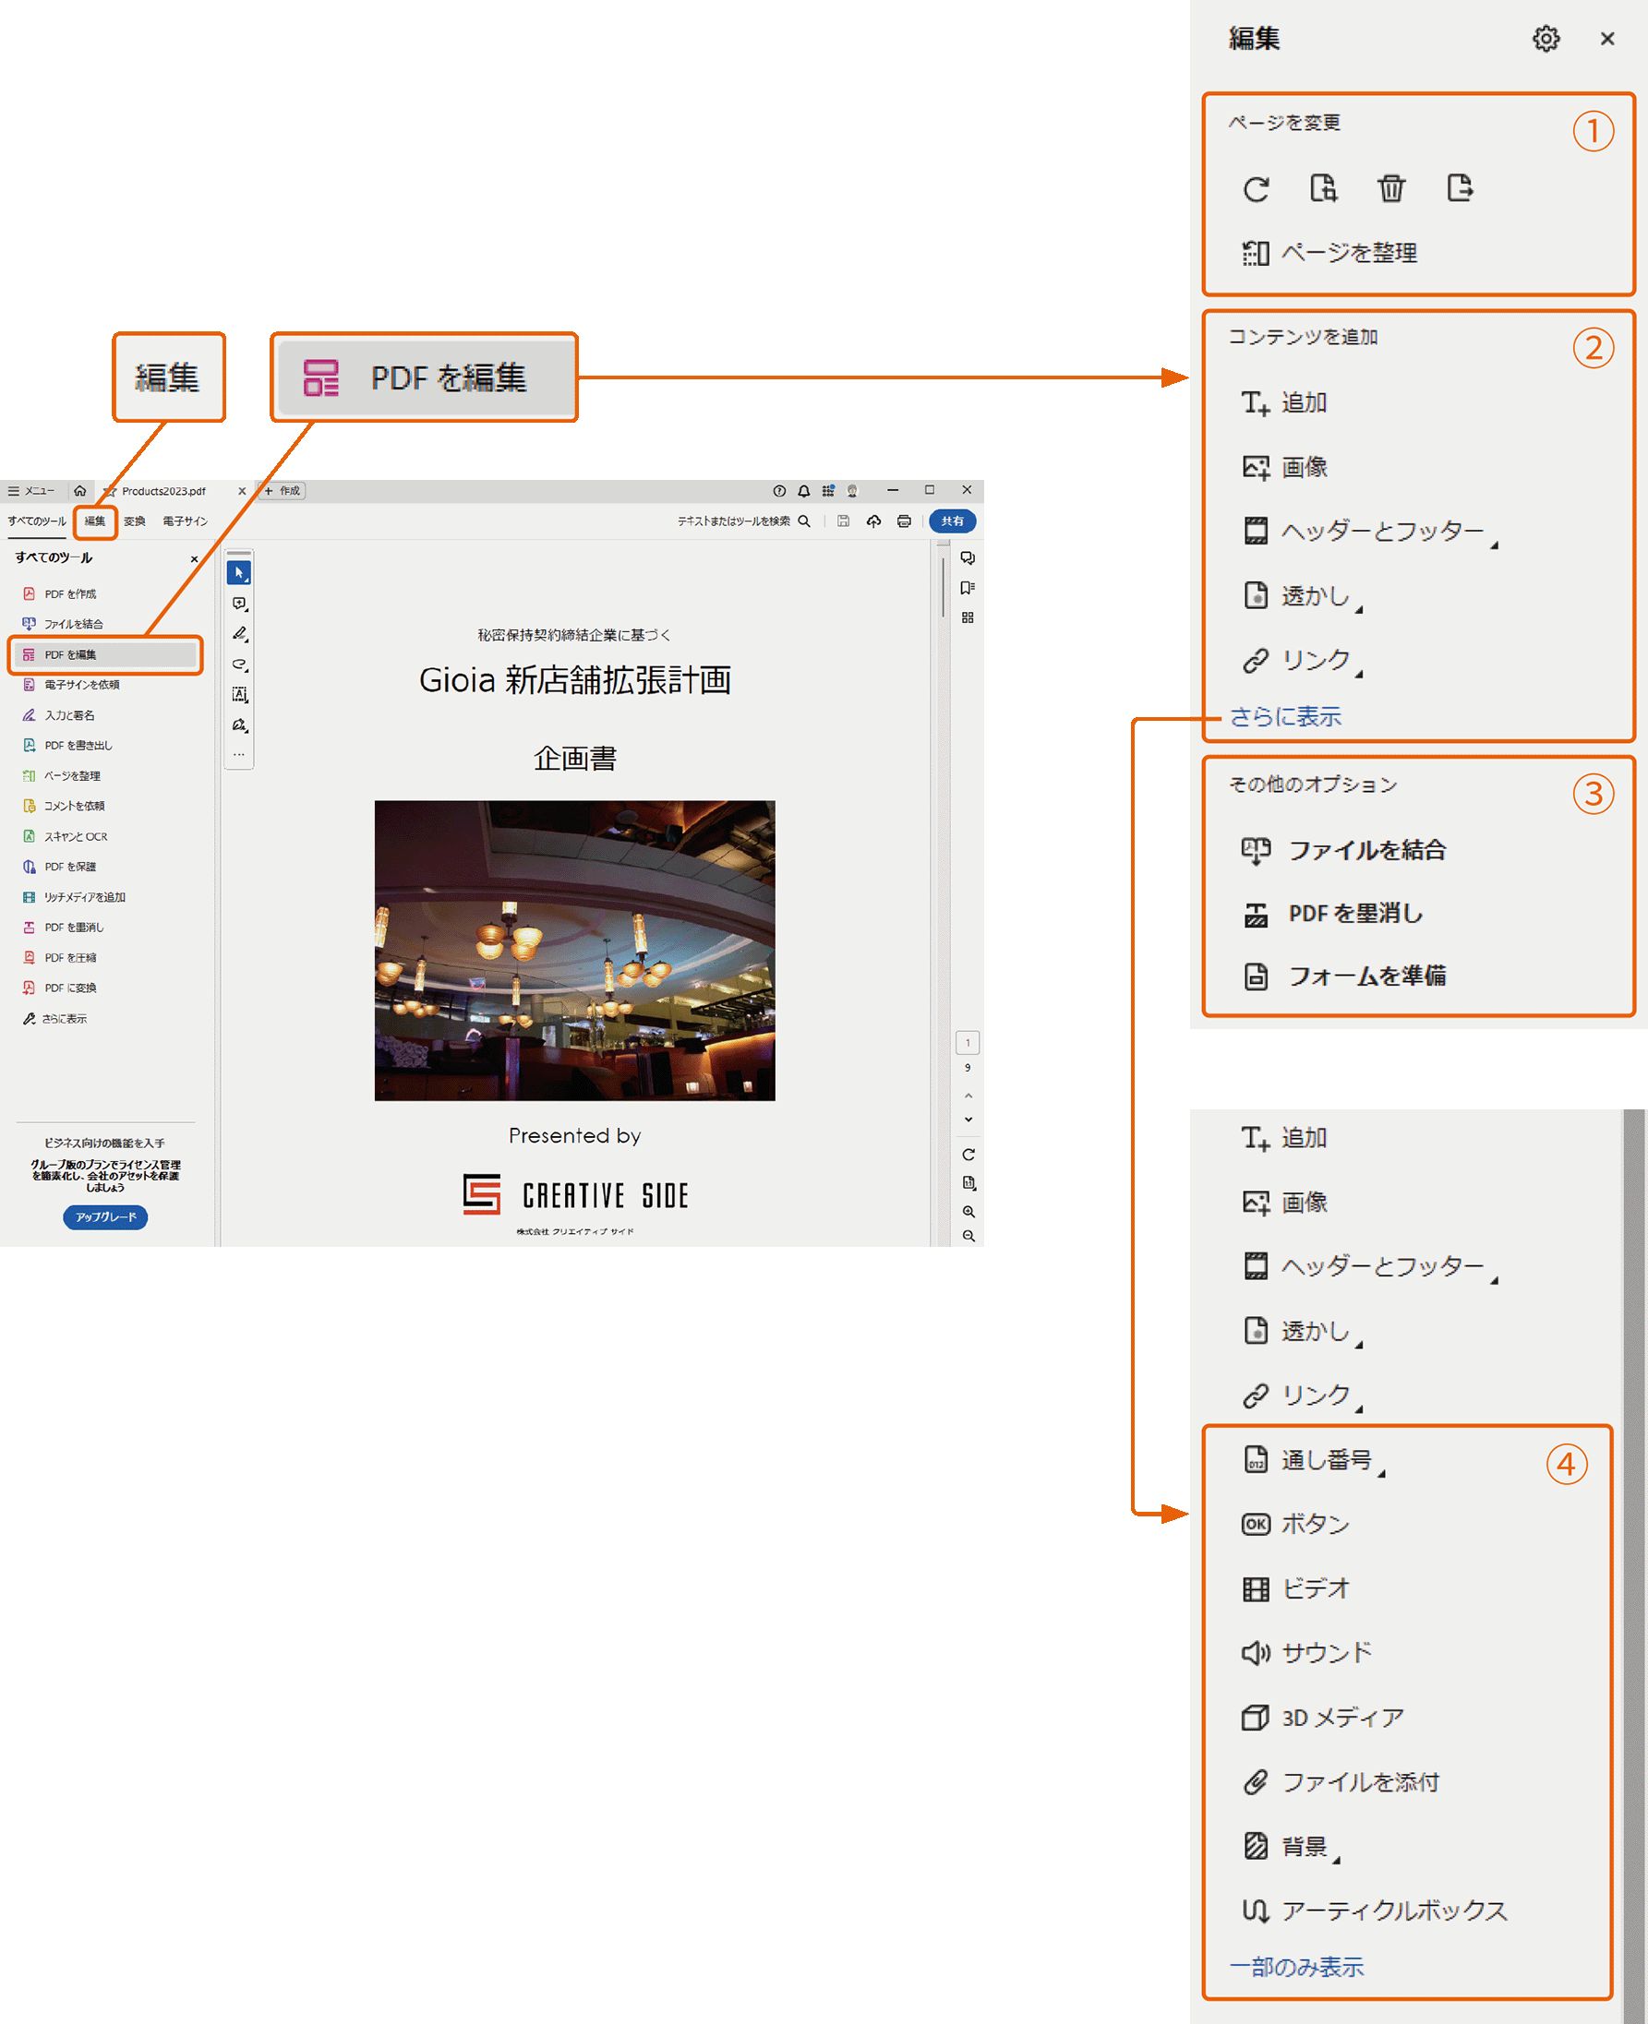Select 電子サインを依頼 in tools list
Viewport: 1648px width, 2024px height.
pos(71,684)
